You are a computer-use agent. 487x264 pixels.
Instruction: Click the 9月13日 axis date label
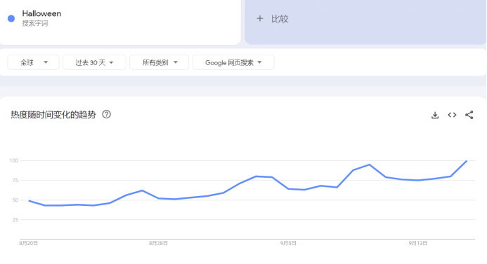click(418, 243)
